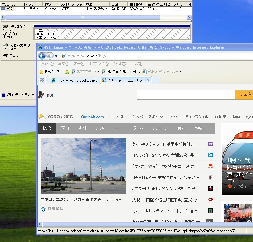Select the 芸能 news tab
Image resolution: width=253 pixels, height=242 pixels.
pos(181,128)
